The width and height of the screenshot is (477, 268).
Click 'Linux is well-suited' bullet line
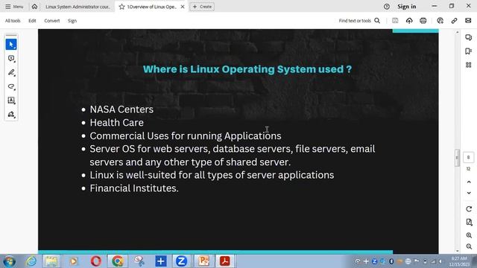coord(212,175)
